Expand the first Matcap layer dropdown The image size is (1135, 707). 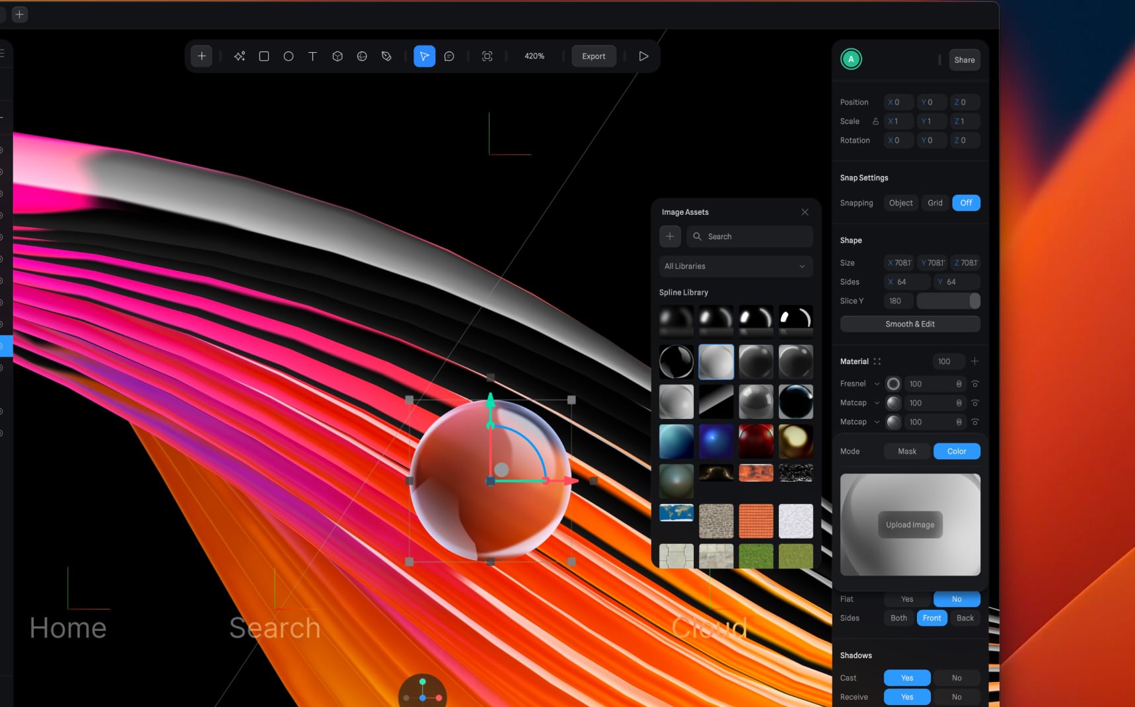877,402
